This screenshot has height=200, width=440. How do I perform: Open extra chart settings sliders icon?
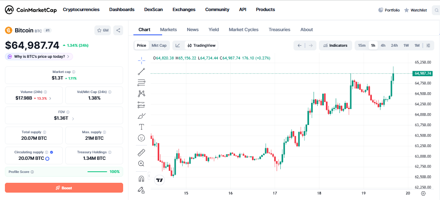(x=428, y=45)
